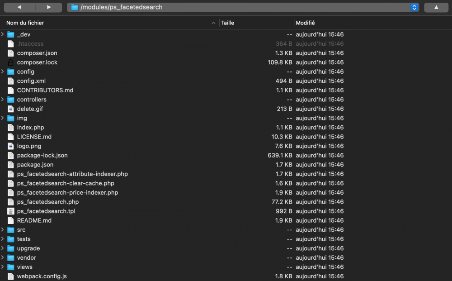Sort by Modifié column
Screen dimensions: 452x281
pos(305,23)
